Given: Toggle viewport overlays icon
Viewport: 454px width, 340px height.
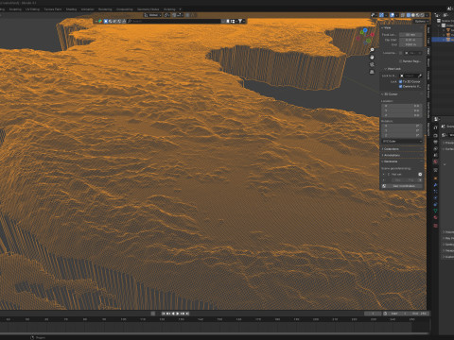Looking at the screenshot, I should tap(392, 15).
